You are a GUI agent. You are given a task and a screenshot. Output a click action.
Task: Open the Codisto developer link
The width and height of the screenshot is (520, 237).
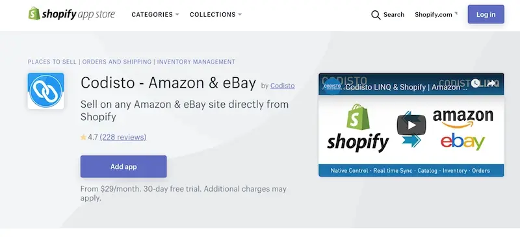282,86
